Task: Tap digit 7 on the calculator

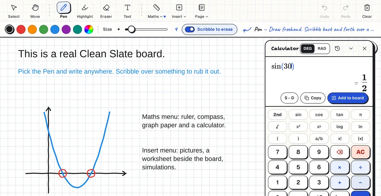Action: tap(277, 152)
